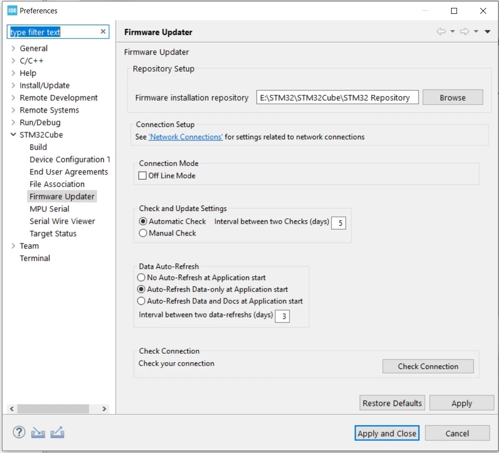Clear the filter text with the X icon

(103, 32)
